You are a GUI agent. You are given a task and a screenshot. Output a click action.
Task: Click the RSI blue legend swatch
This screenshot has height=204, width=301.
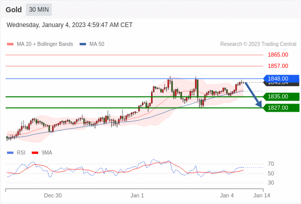coord(10,153)
